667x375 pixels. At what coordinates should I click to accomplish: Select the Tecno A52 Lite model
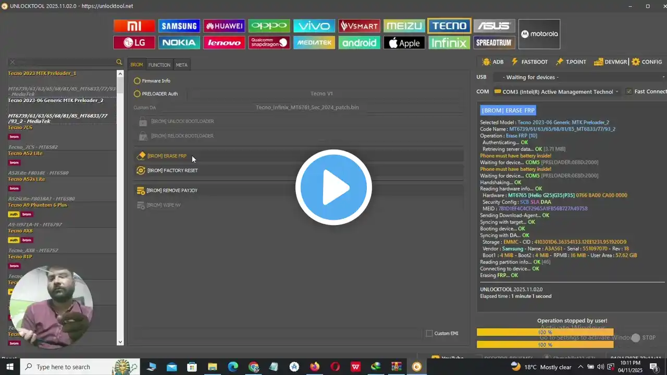[61, 163]
